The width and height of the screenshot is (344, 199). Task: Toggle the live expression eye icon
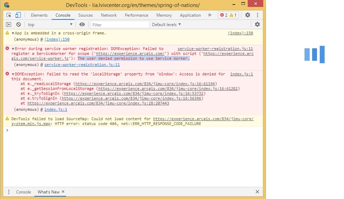click(82, 24)
